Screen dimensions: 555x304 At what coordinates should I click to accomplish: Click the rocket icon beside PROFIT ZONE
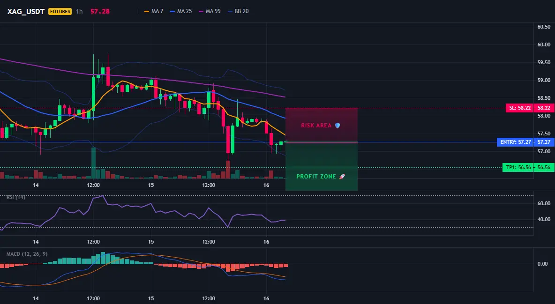click(342, 176)
